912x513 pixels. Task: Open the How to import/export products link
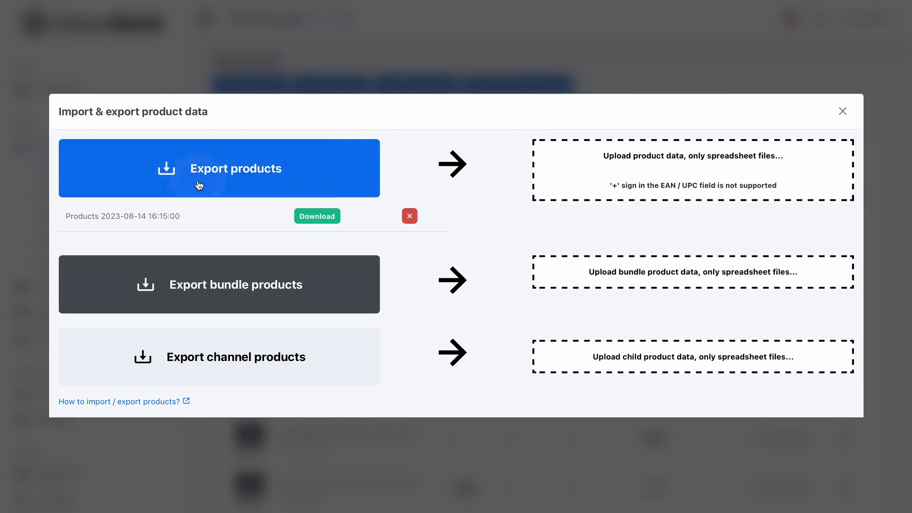click(123, 401)
